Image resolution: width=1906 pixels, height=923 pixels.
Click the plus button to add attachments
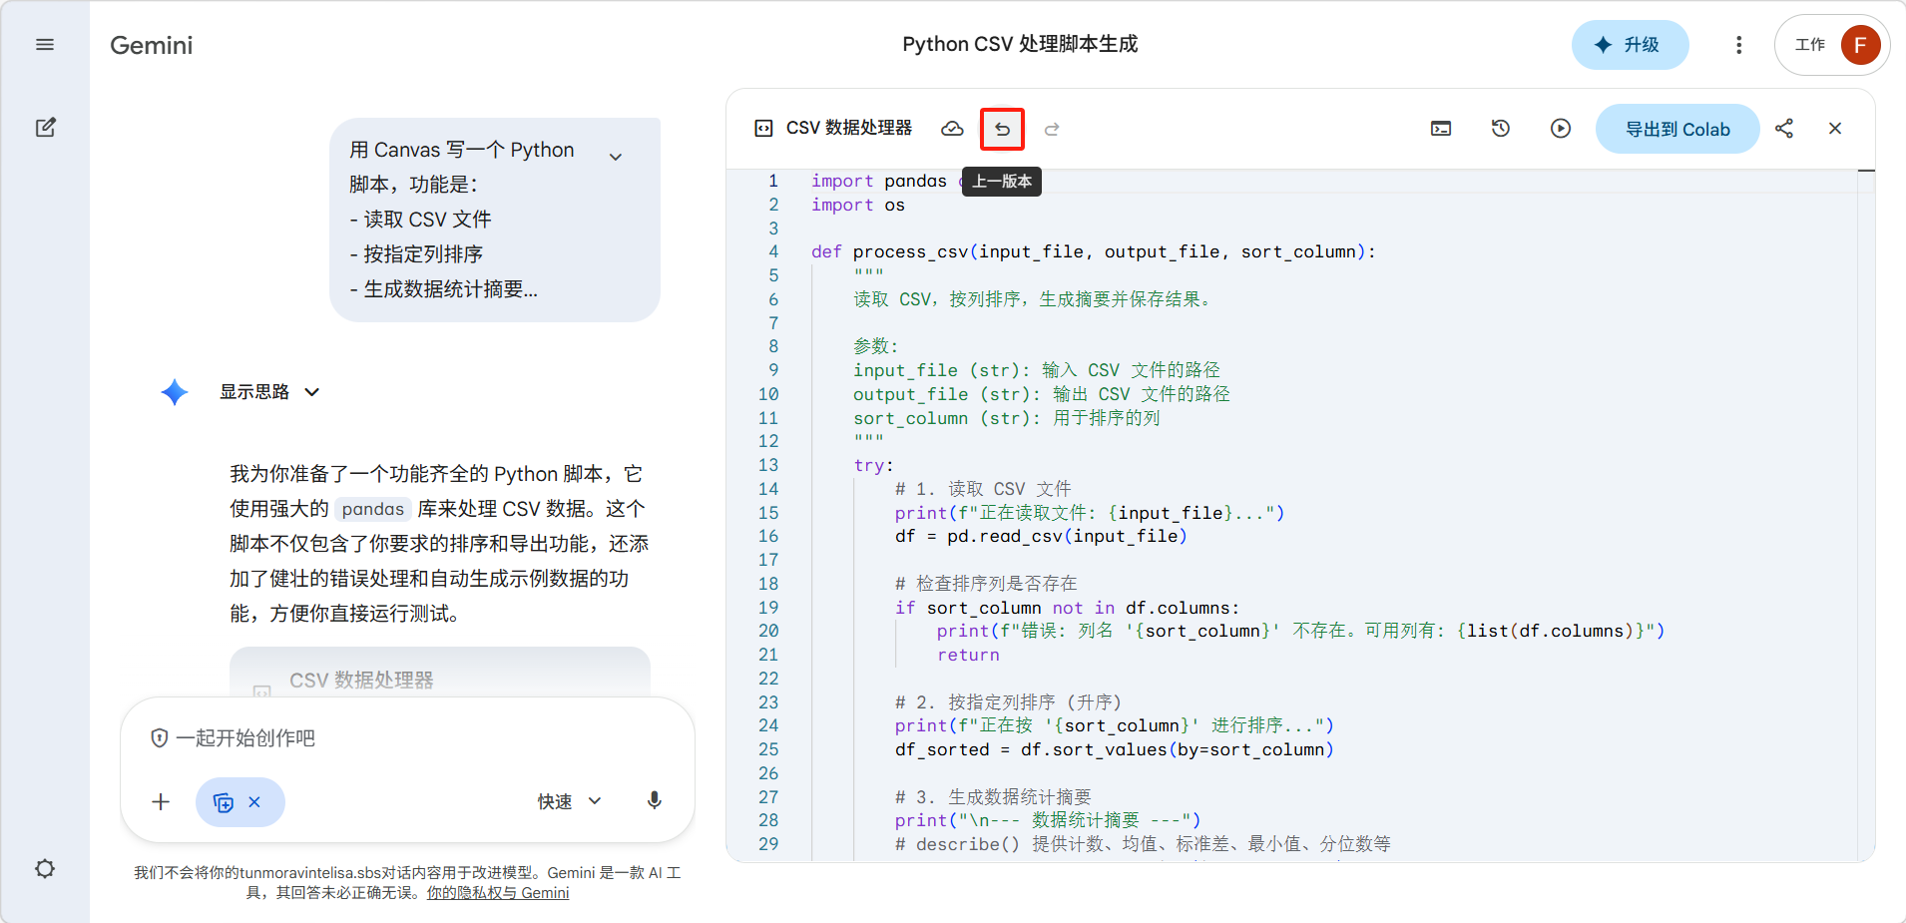(161, 802)
